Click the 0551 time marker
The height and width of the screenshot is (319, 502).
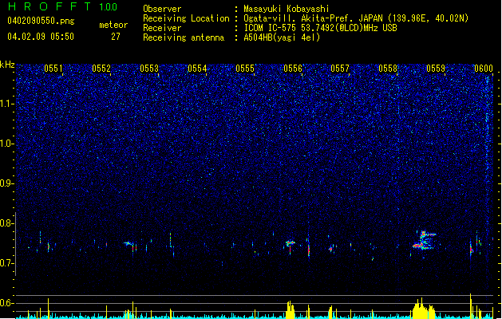point(53,69)
